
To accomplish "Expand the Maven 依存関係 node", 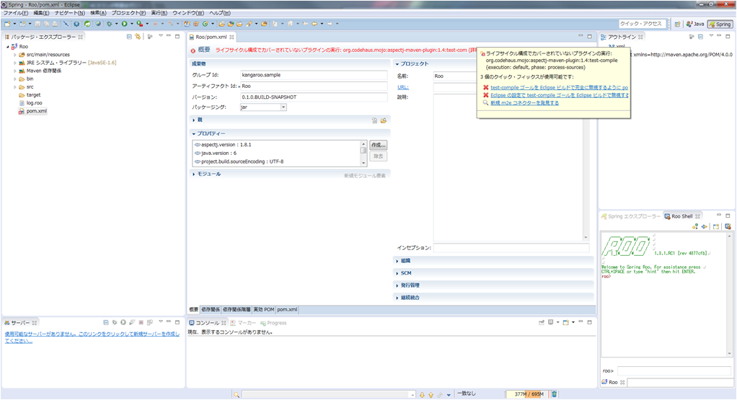I will tap(15, 71).
